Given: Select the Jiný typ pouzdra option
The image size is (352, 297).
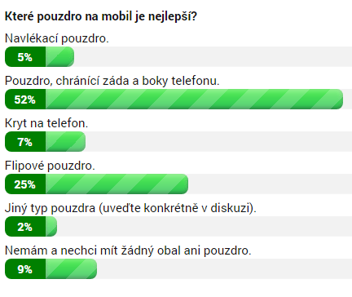Looking at the screenshot, I should pyautogui.click(x=130, y=208).
